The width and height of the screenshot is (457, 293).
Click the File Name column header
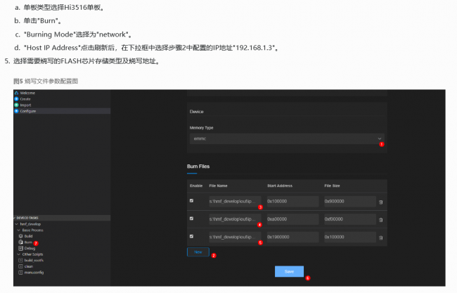pos(218,185)
